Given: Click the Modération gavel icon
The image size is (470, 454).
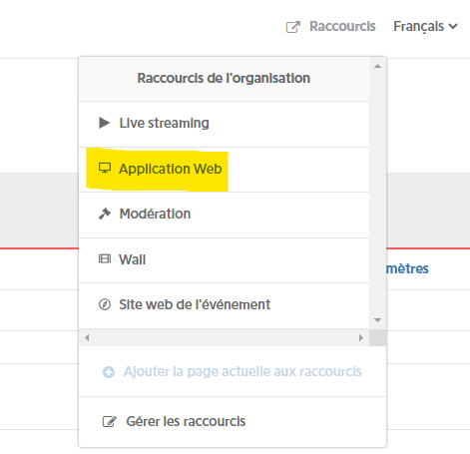Looking at the screenshot, I should pos(105,214).
